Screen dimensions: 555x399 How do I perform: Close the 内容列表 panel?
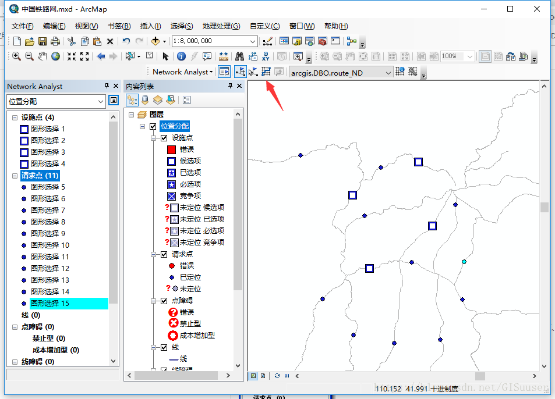[x=239, y=86]
